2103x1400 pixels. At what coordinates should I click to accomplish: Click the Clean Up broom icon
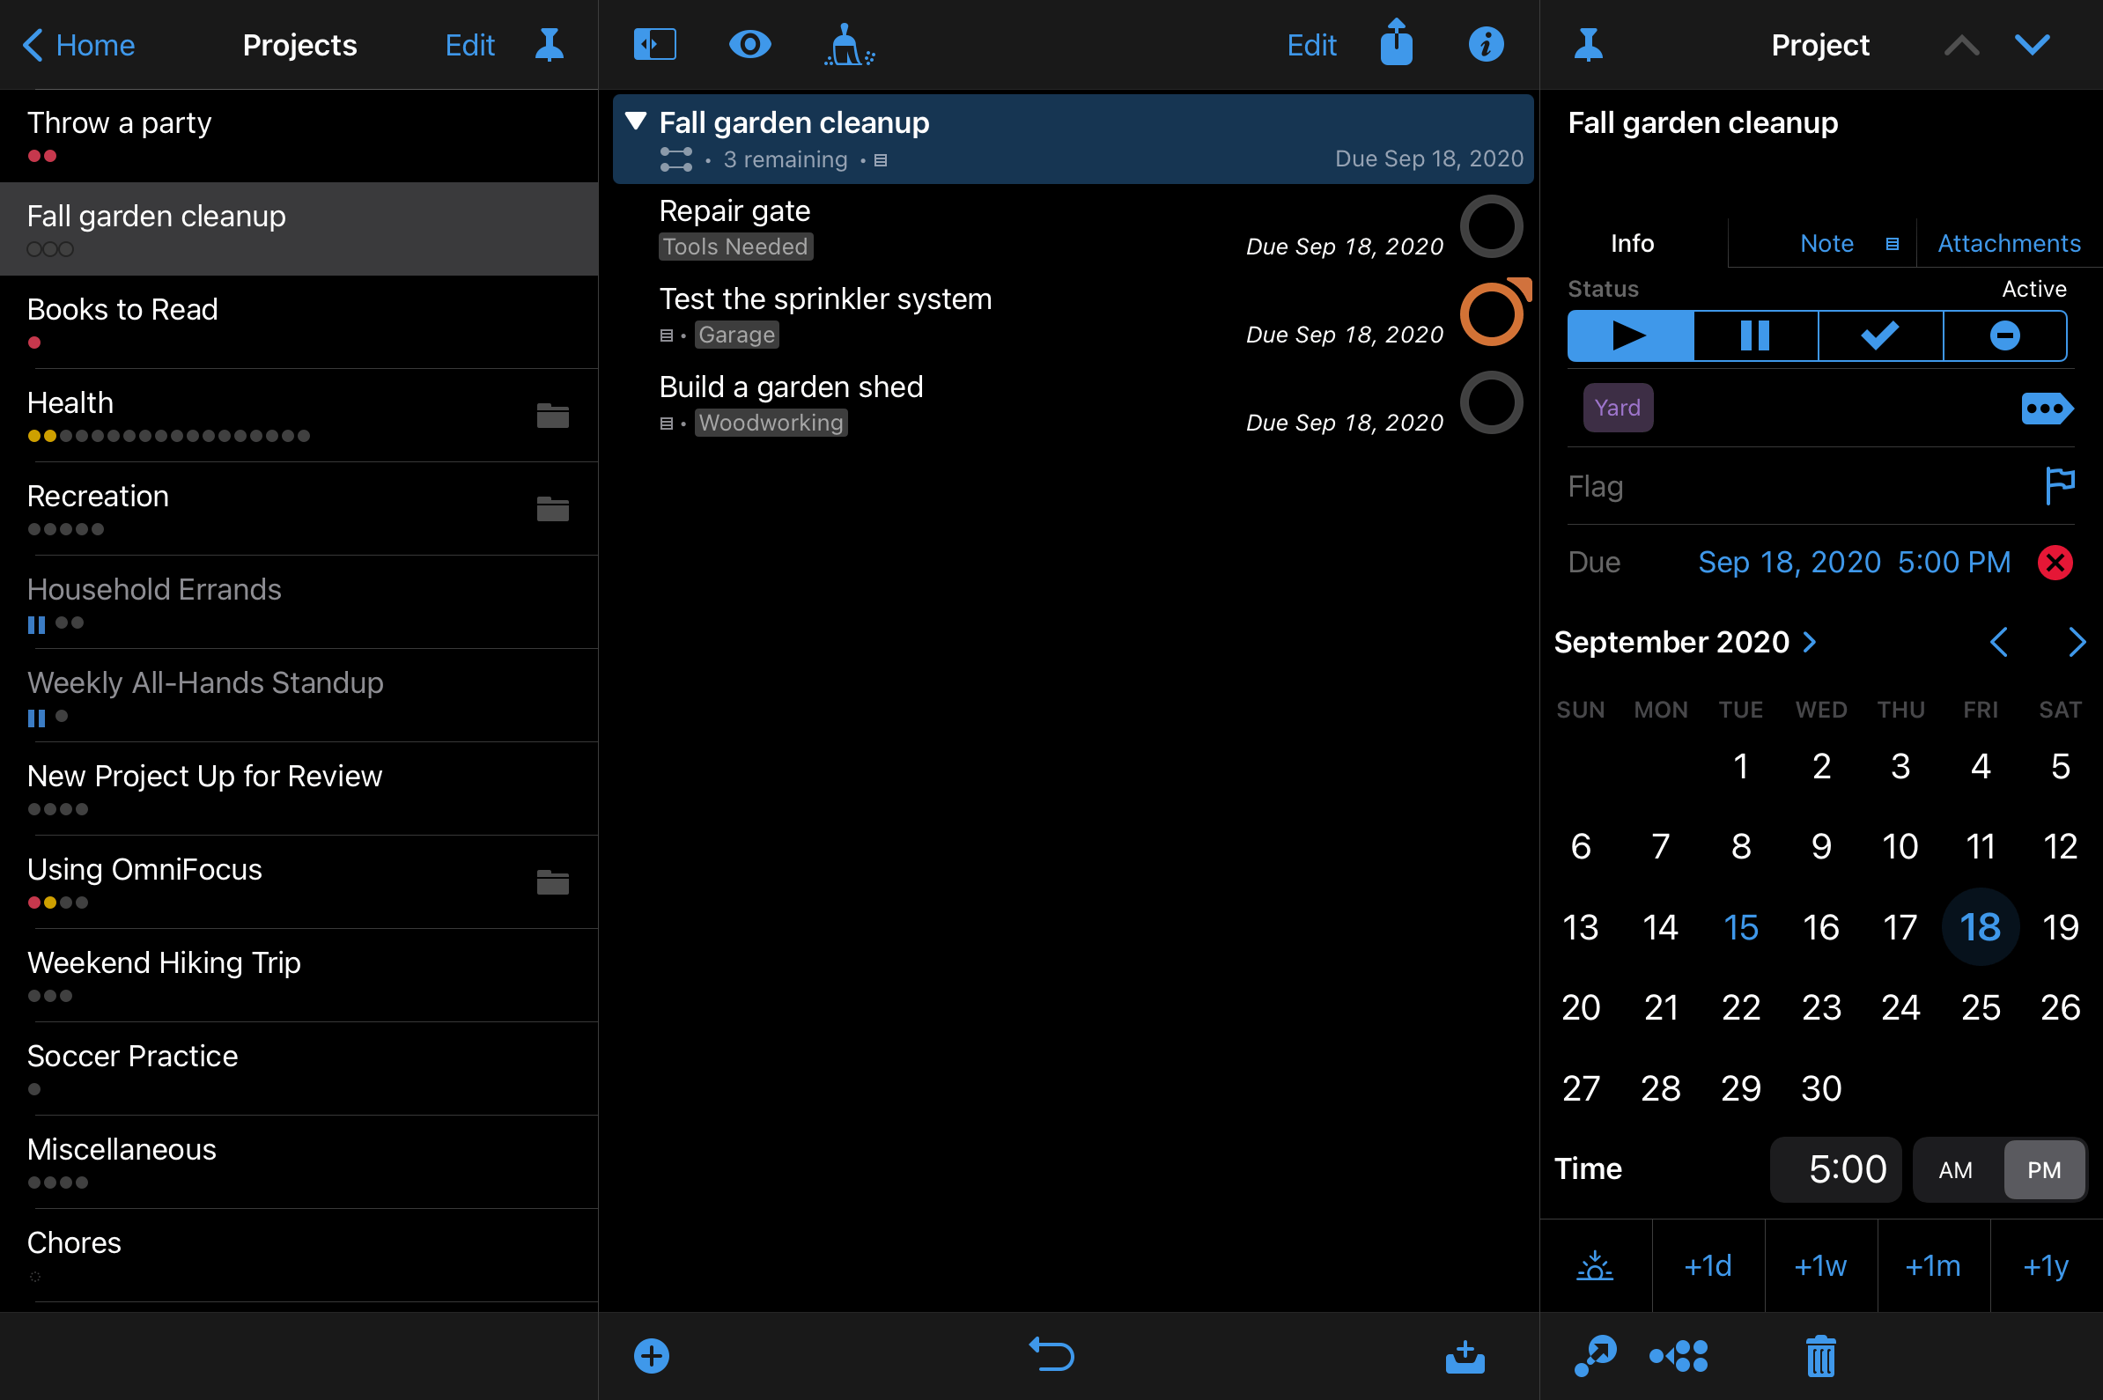pos(847,45)
